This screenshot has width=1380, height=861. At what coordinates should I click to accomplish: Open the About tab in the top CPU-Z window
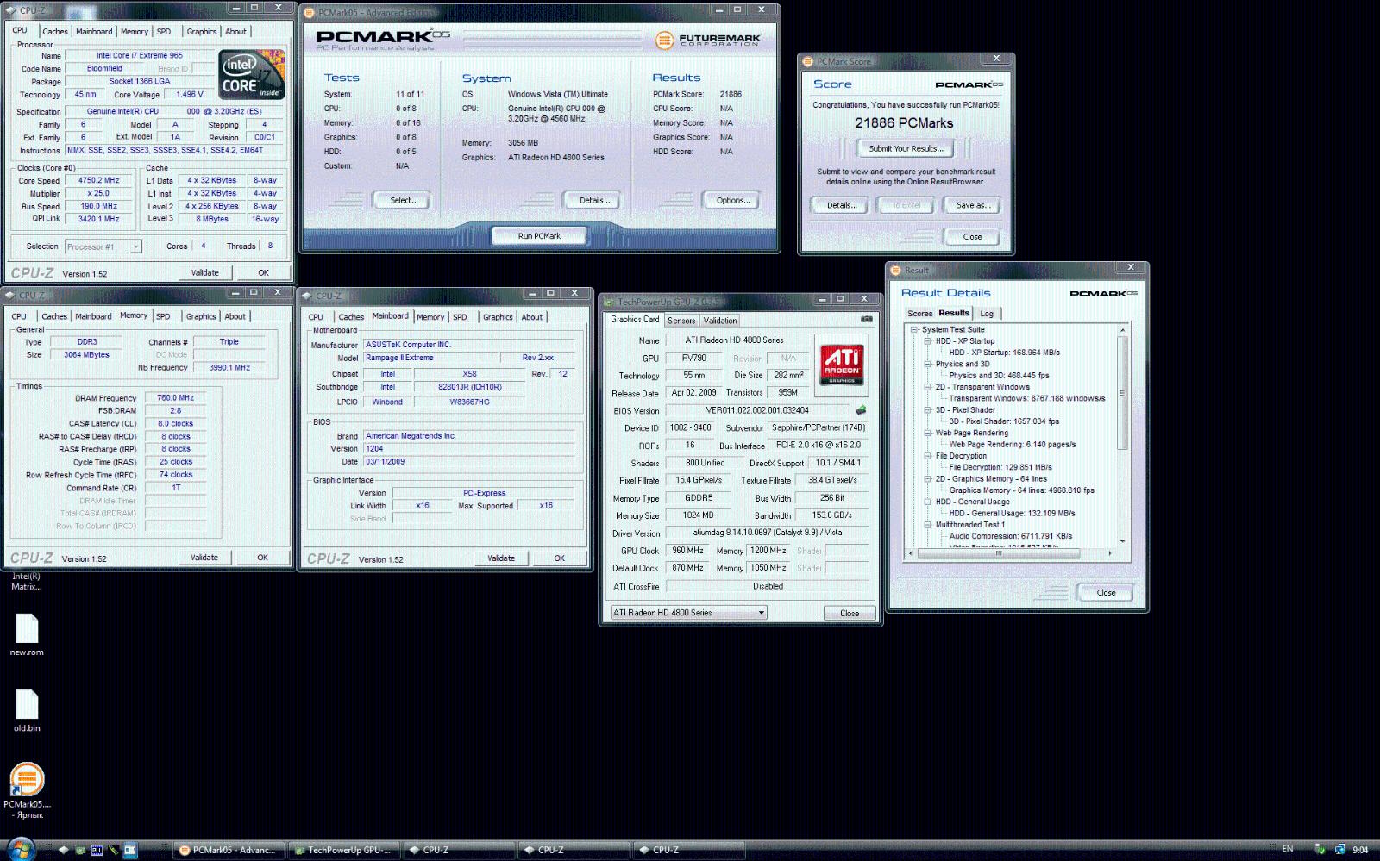(x=235, y=32)
